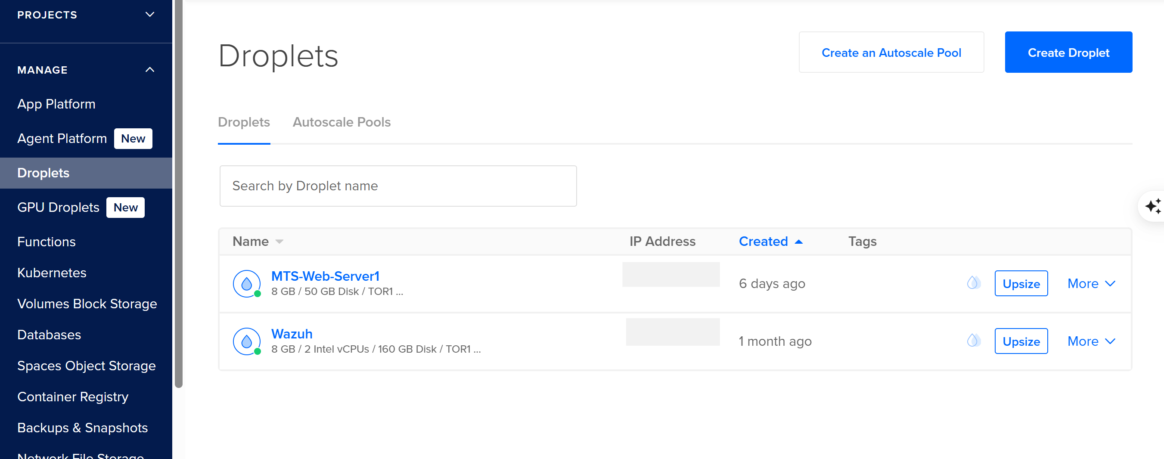Screen dimensions: 1164x459
Task: Click Upsize button for MTS-Web-Server1
Action: point(1021,284)
